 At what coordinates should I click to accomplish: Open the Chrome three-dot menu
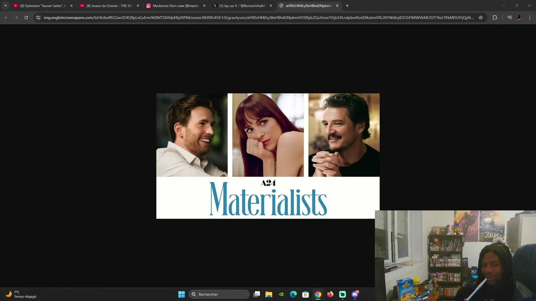530,18
